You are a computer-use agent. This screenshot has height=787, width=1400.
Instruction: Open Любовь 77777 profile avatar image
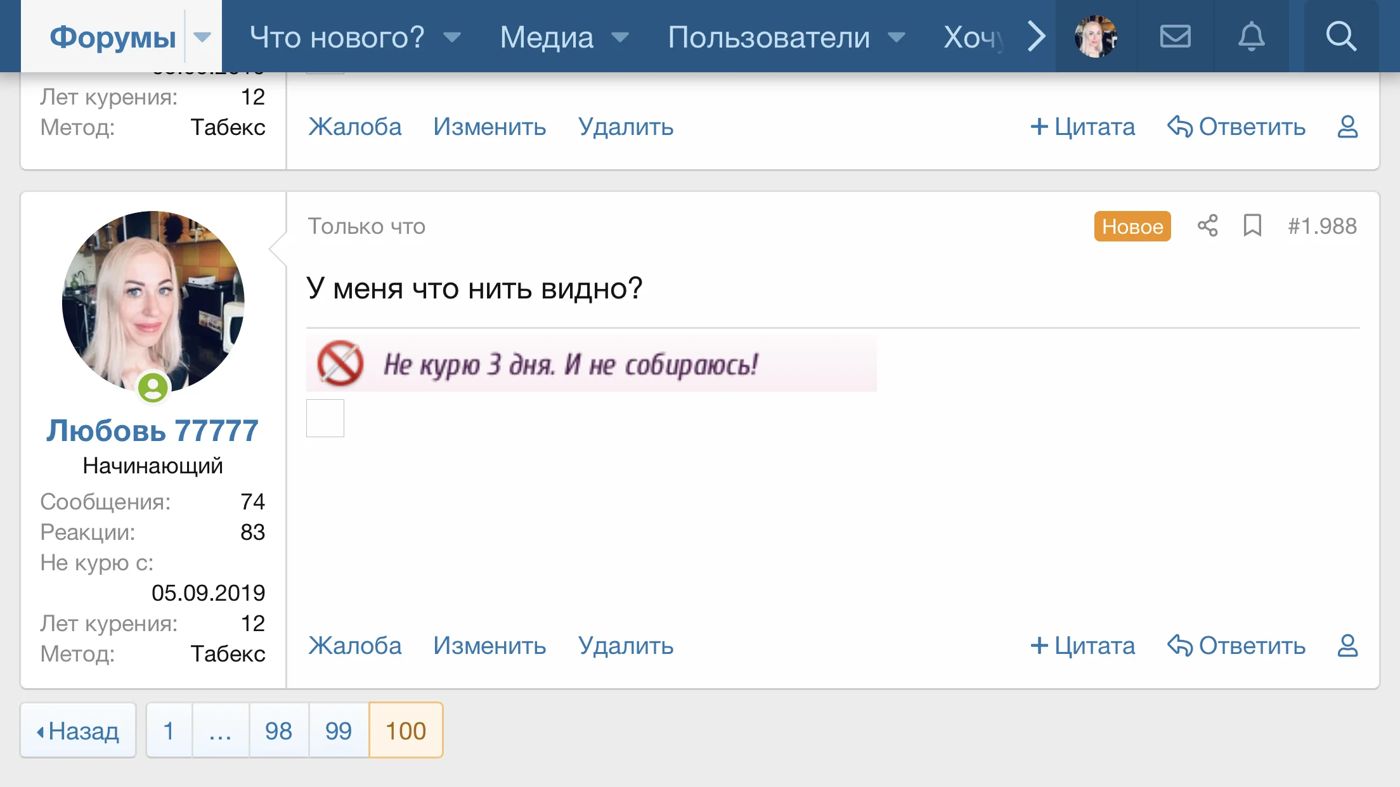point(153,302)
